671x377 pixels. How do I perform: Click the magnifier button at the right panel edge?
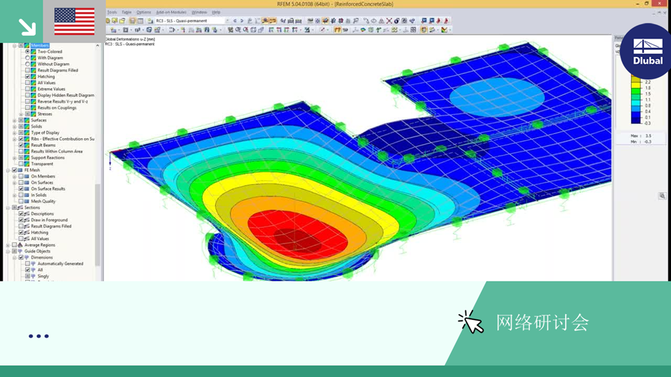tap(662, 196)
